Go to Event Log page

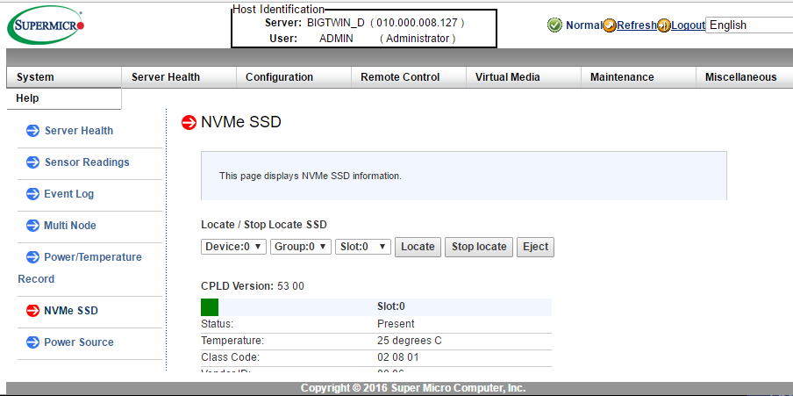[68, 194]
